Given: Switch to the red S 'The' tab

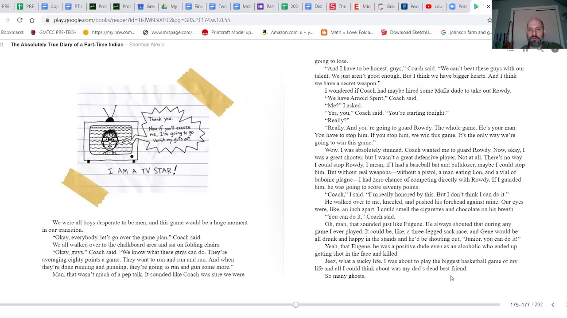Looking at the screenshot, I should pyautogui.click(x=338, y=7).
